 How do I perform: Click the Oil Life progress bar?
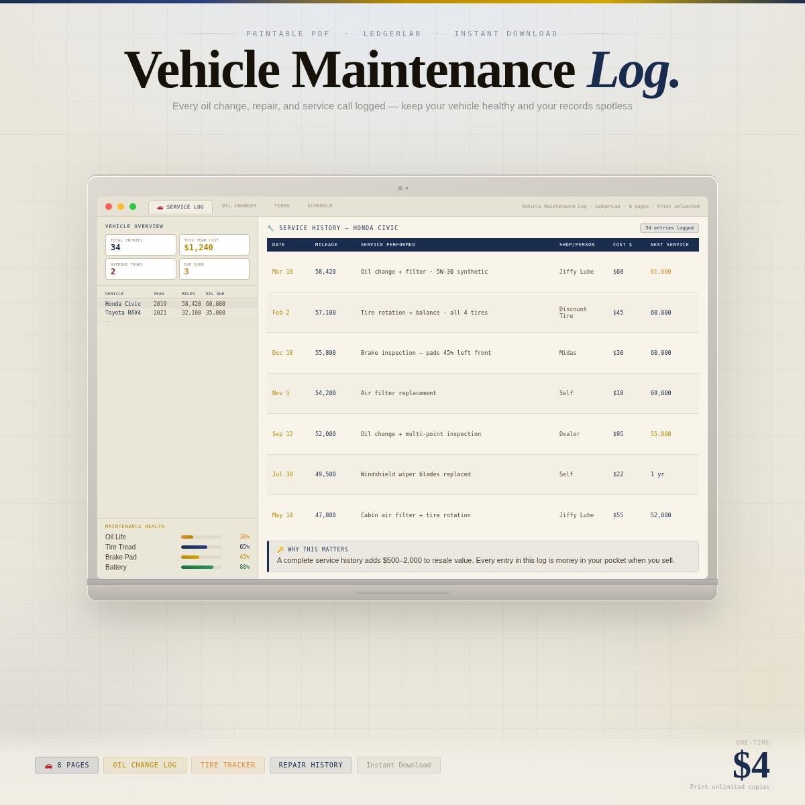coord(201,537)
